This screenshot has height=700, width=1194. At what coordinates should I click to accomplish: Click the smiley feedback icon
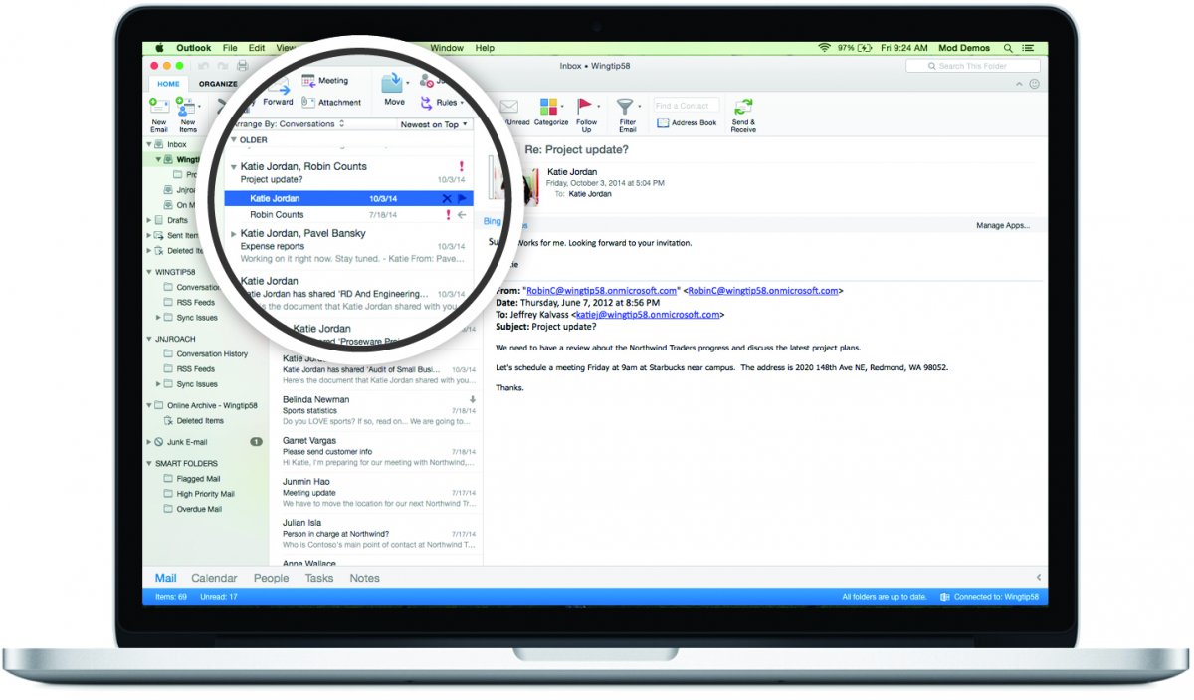1034,85
